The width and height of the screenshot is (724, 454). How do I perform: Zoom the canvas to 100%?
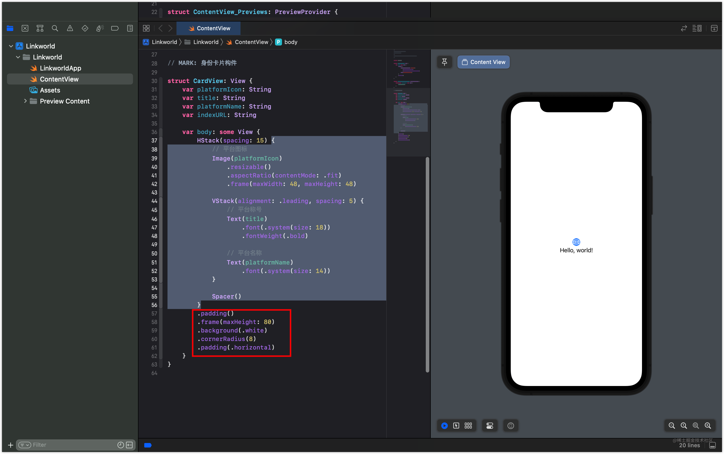(684, 425)
